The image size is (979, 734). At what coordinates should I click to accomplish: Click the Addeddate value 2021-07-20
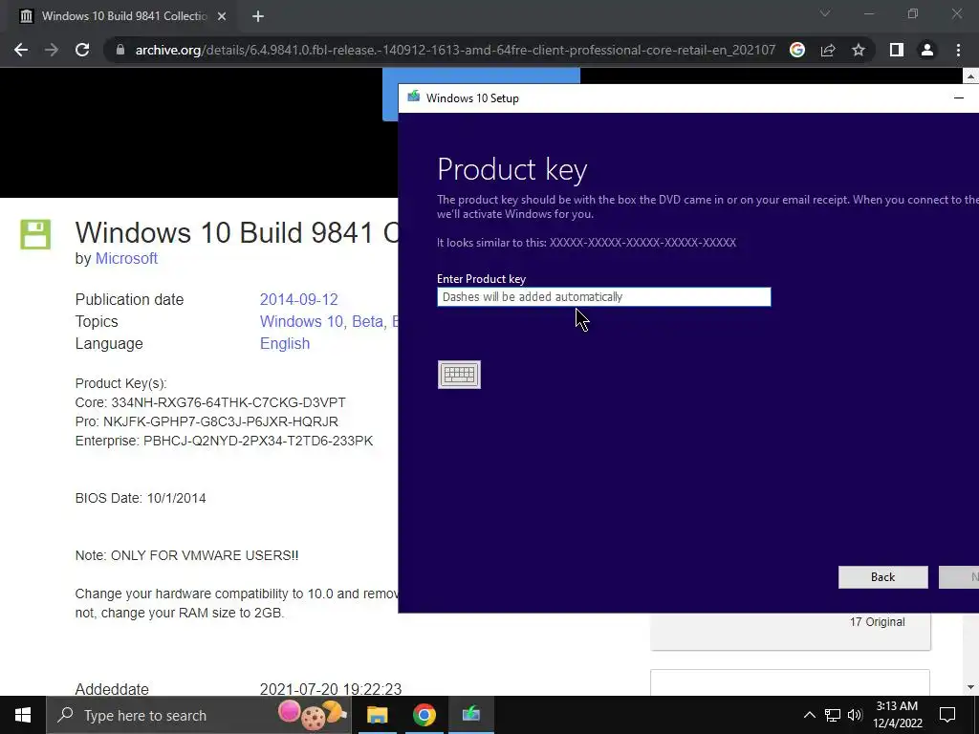[330, 689]
